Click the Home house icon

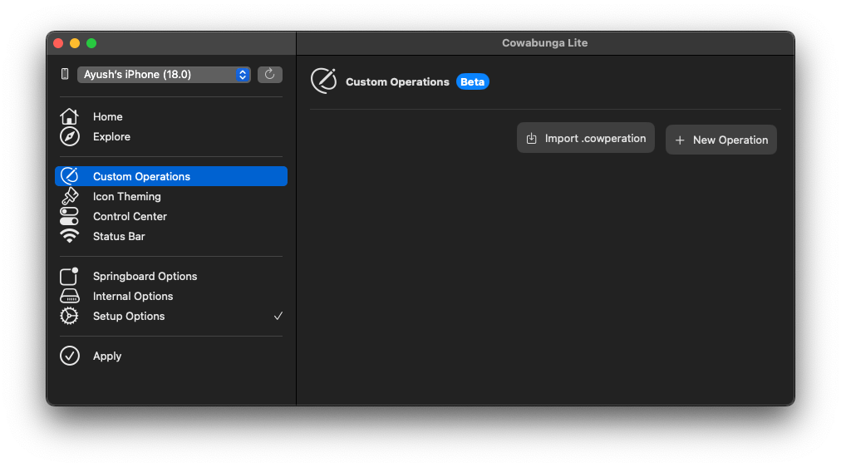(69, 116)
